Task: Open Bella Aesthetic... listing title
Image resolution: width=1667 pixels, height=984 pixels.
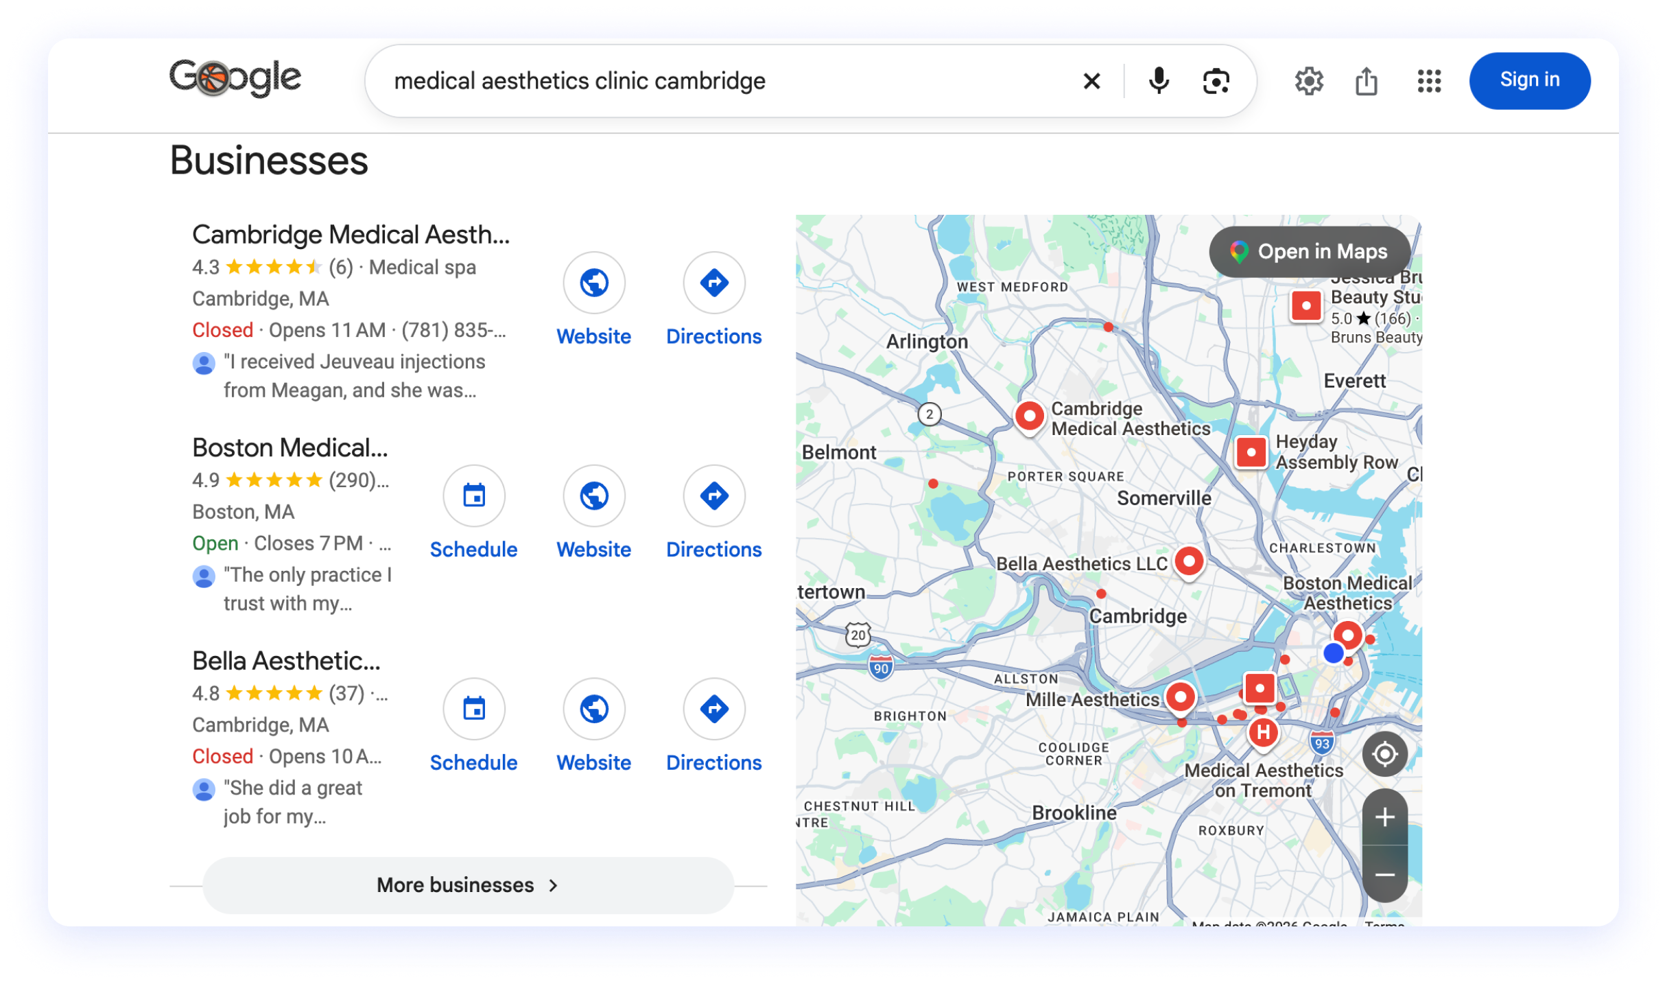Action: point(285,660)
